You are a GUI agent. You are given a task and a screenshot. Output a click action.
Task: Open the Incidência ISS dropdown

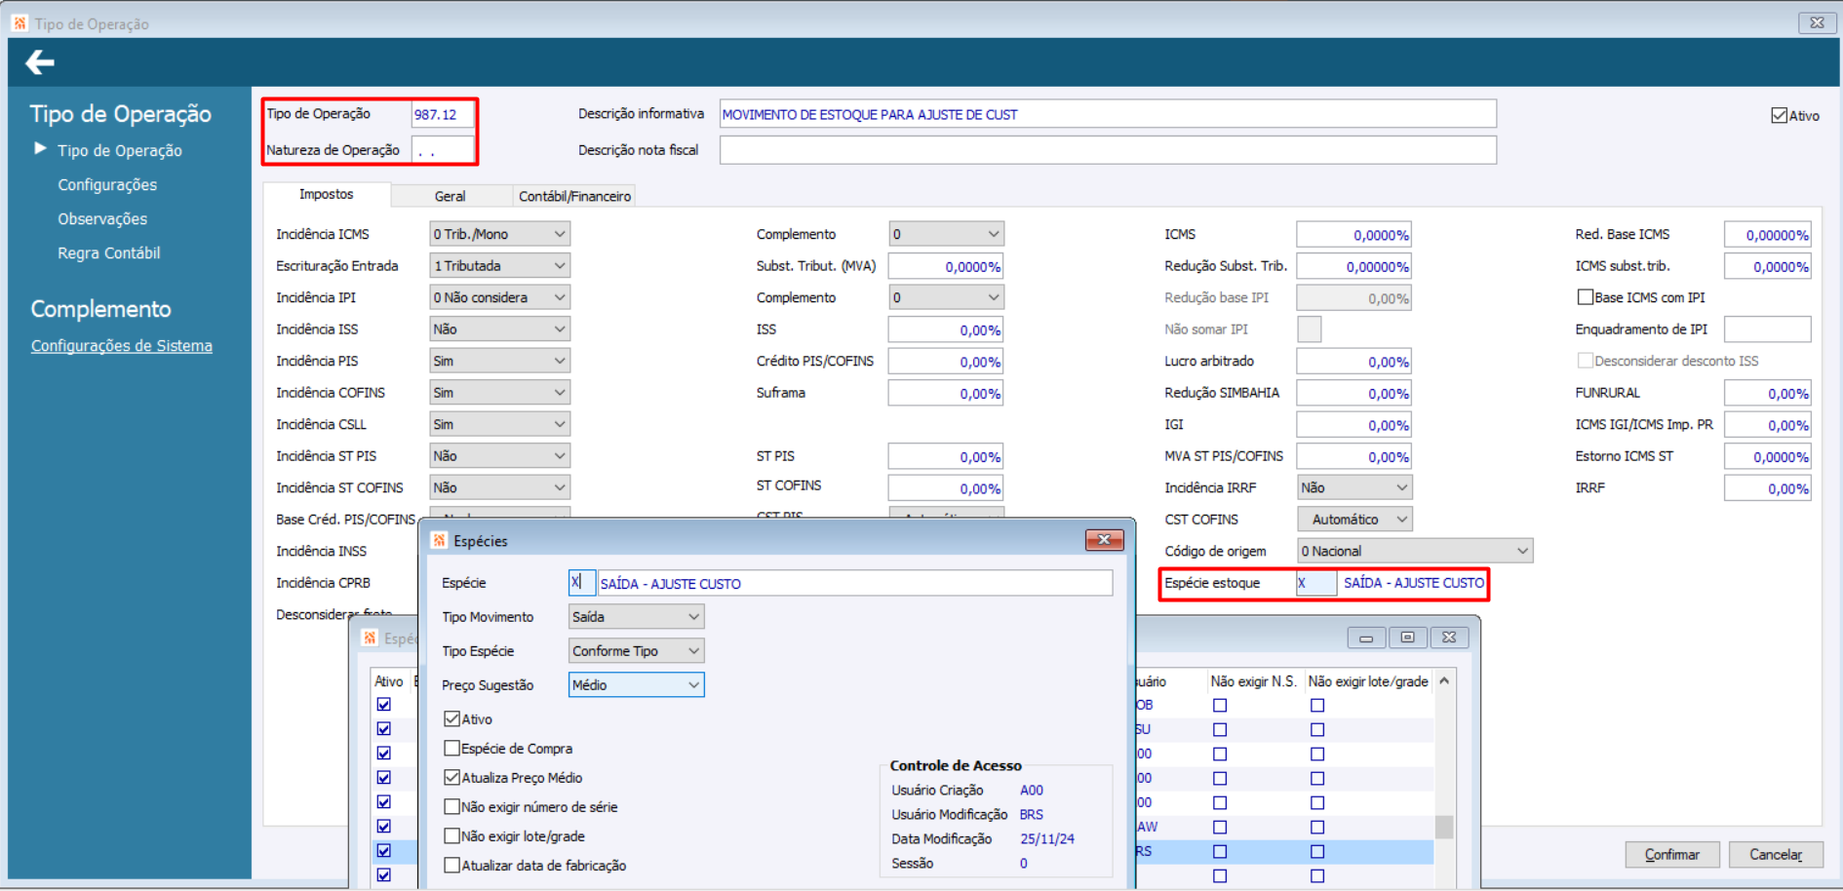[x=499, y=329]
